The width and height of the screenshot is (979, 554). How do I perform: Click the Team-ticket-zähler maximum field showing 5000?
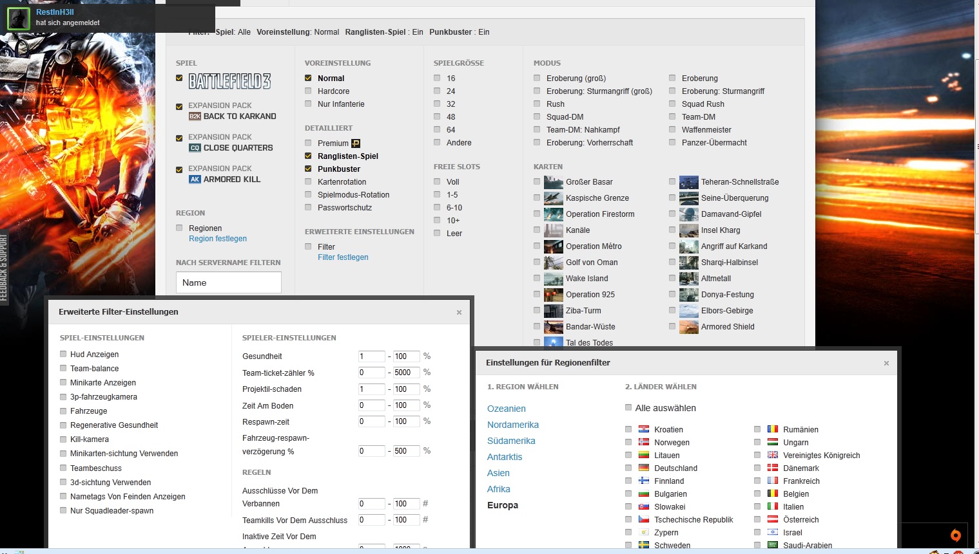click(407, 373)
